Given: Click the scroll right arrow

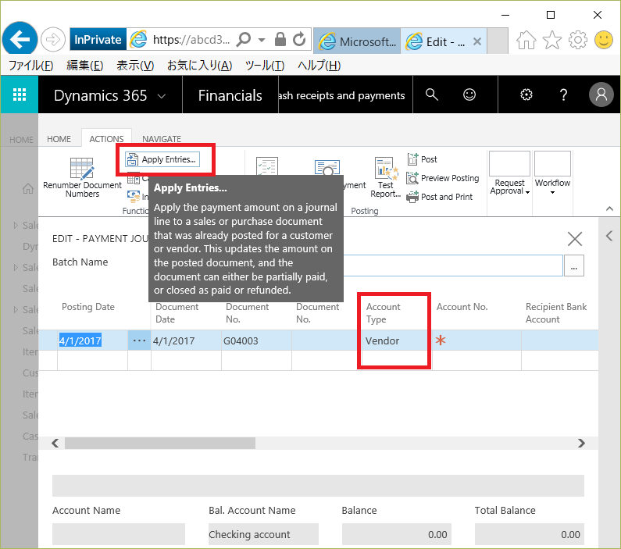Looking at the screenshot, I should 581,444.
